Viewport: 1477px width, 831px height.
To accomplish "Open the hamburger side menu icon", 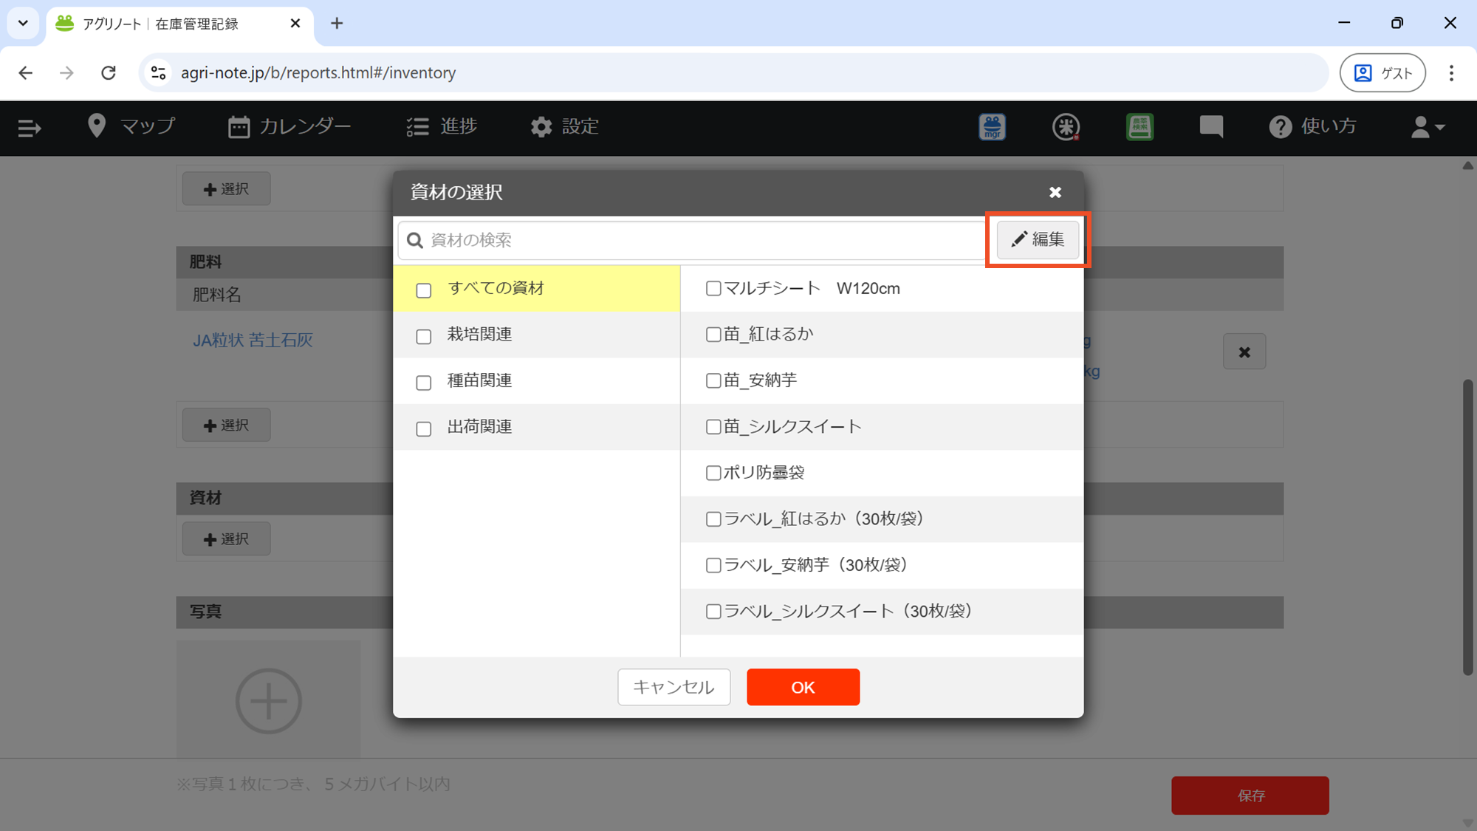I will [x=29, y=128].
